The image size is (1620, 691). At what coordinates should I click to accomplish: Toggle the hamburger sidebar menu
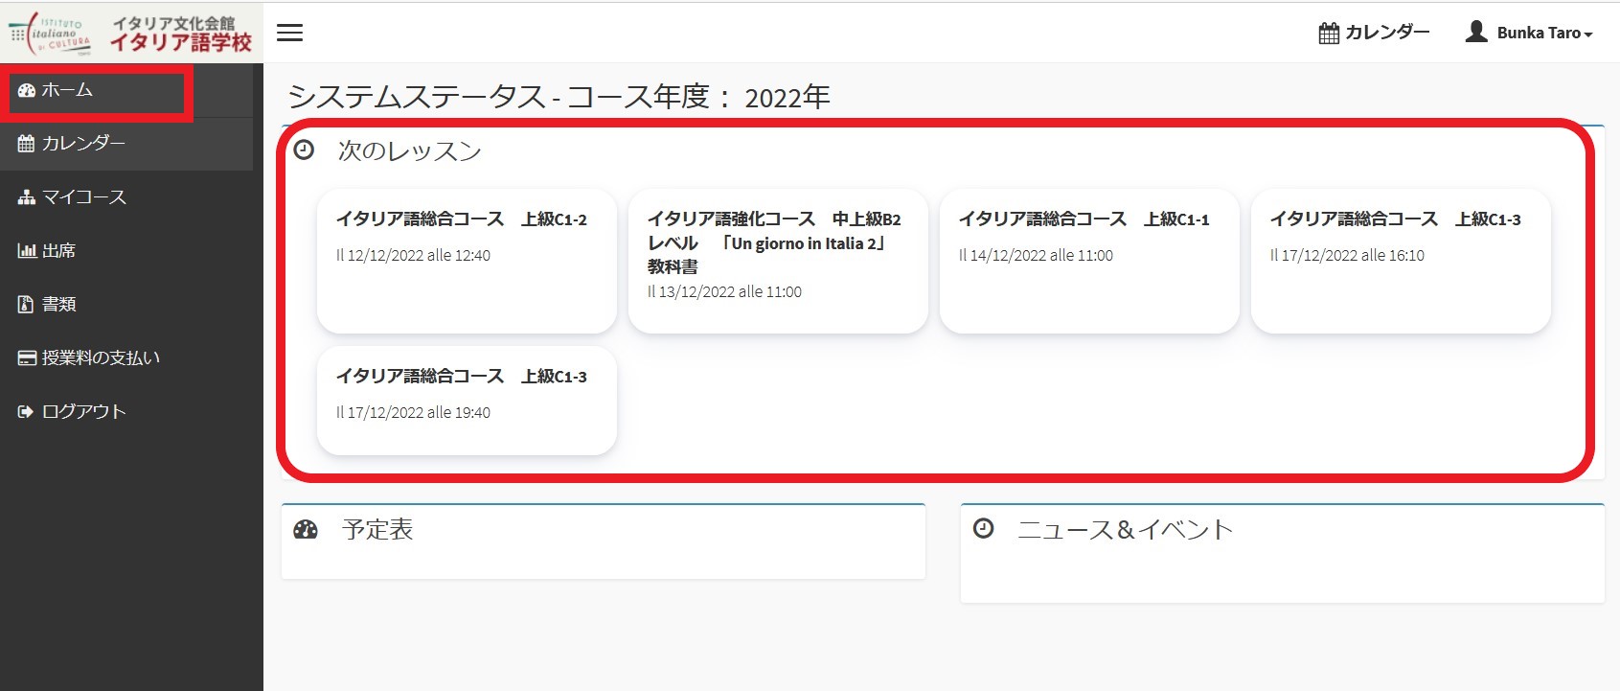[x=289, y=33]
